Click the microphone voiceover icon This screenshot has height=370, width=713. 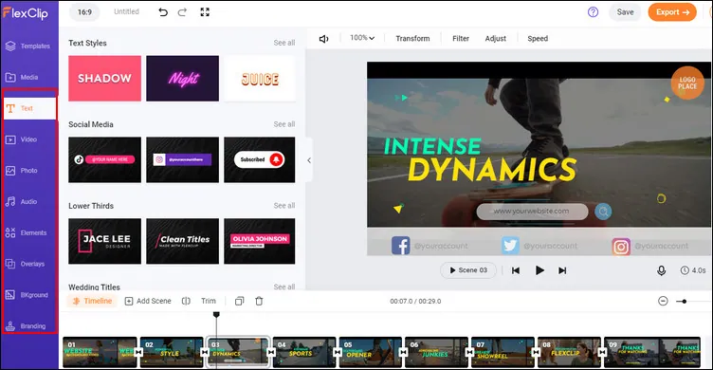[662, 270]
